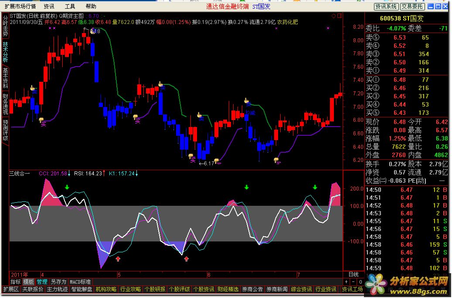Viewport: 452px width, 298px height.
Task: Open the 行业攻略 bottom tab
Action: (x=130, y=289)
